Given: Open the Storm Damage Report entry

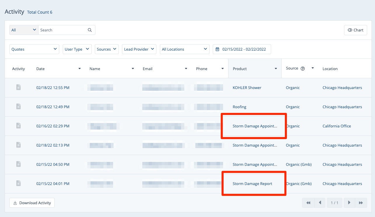Looking at the screenshot, I should (x=252, y=184).
